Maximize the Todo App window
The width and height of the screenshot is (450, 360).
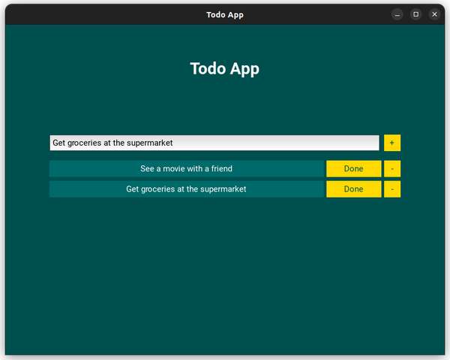(415, 14)
